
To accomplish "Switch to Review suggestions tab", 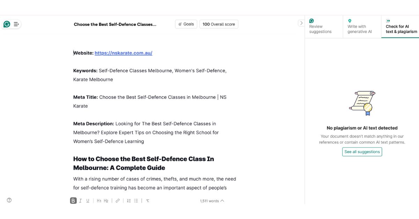I will pos(324,27).
